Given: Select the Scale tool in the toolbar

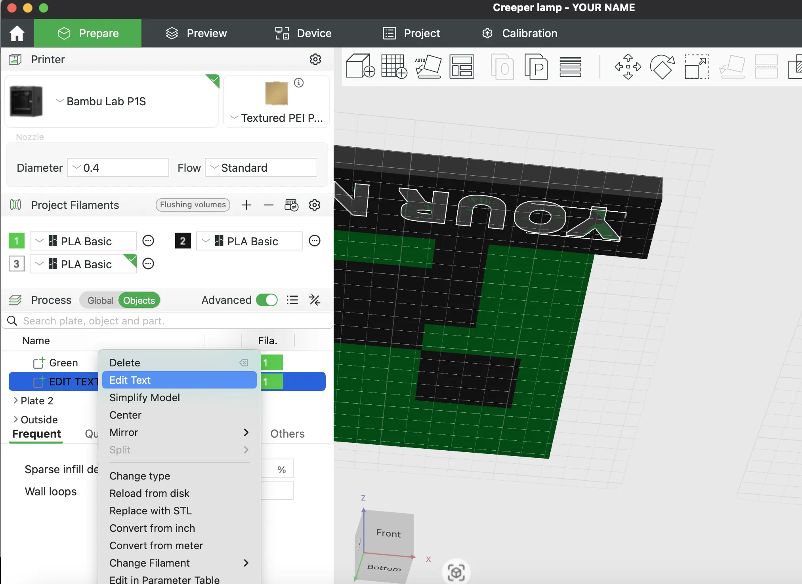Looking at the screenshot, I should pyautogui.click(x=696, y=66).
